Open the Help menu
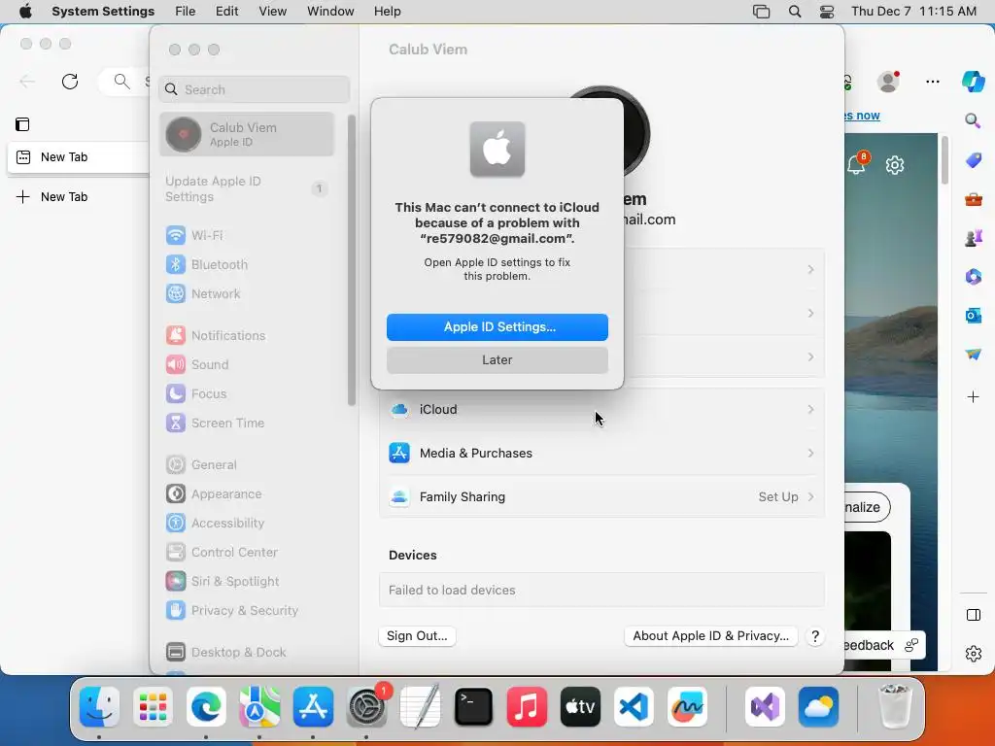 tap(387, 12)
